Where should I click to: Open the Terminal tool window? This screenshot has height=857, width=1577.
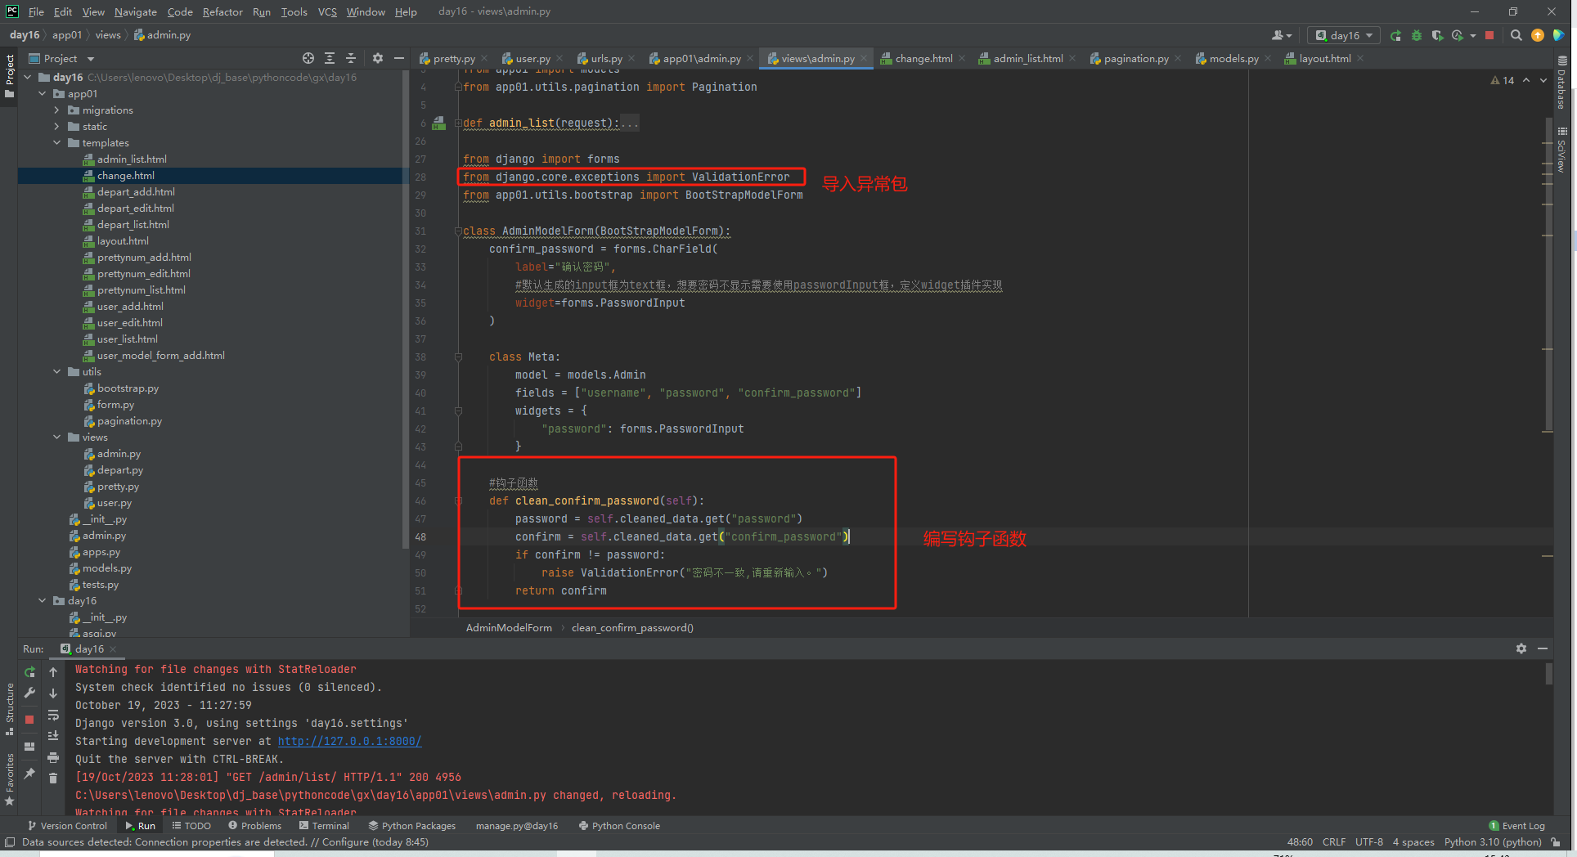pos(325,826)
